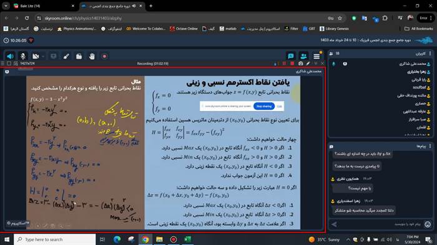Toggle the webcam camera icon
The width and height of the screenshot is (437, 245).
coord(36,56)
